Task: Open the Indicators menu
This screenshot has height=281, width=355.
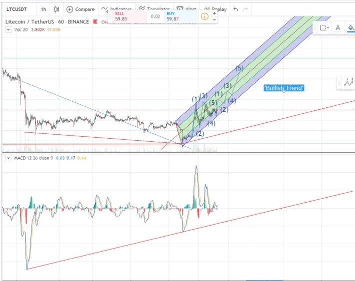Action: point(117,9)
